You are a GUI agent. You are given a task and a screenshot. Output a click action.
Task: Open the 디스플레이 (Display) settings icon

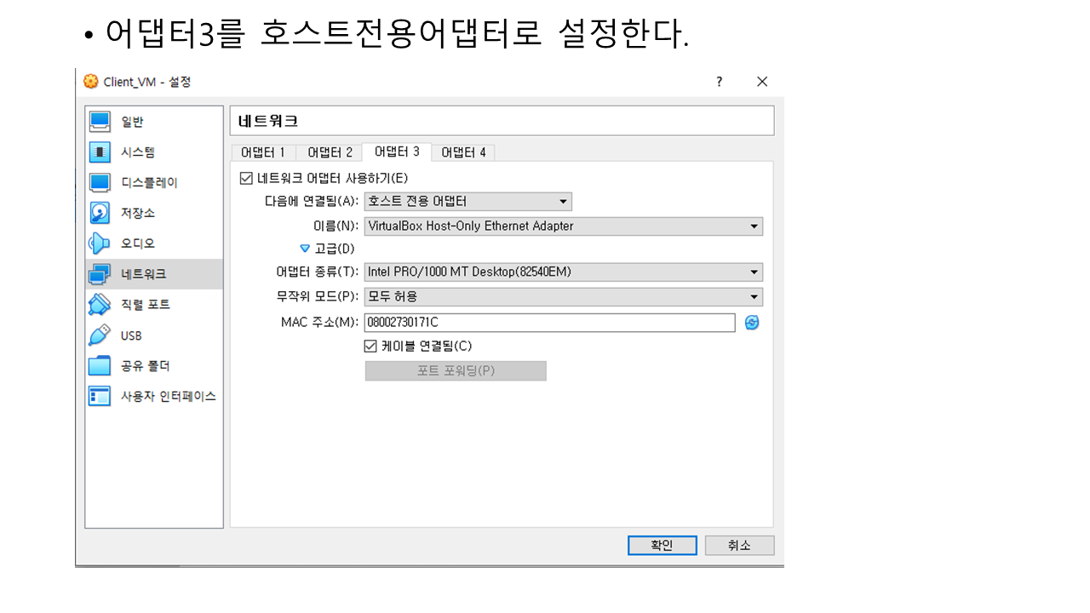pyautogui.click(x=100, y=182)
